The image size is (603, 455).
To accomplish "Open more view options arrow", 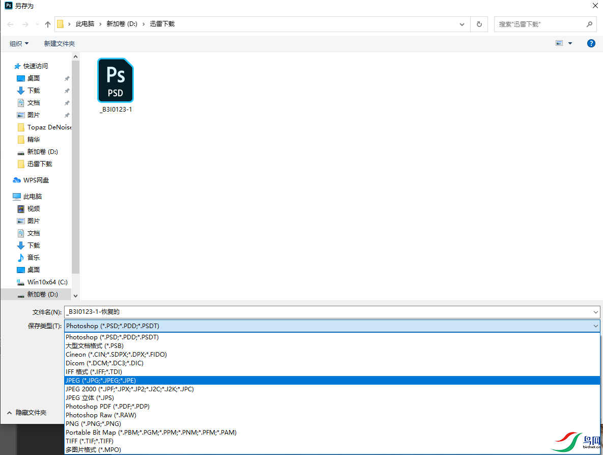I will (x=570, y=43).
